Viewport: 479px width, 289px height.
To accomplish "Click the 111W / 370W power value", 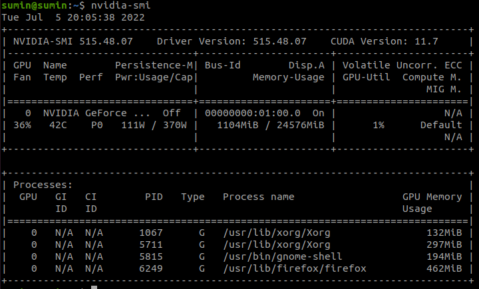I will [154, 125].
